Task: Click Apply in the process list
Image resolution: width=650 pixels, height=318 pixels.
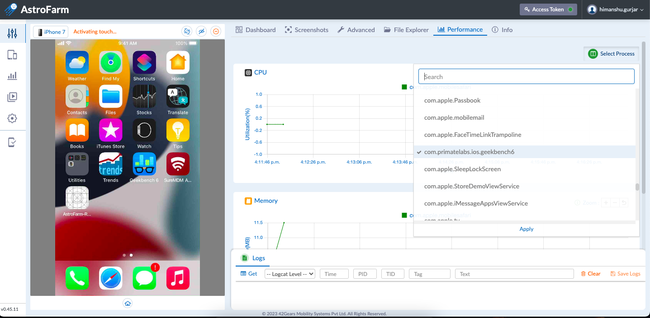Action: pos(527,229)
